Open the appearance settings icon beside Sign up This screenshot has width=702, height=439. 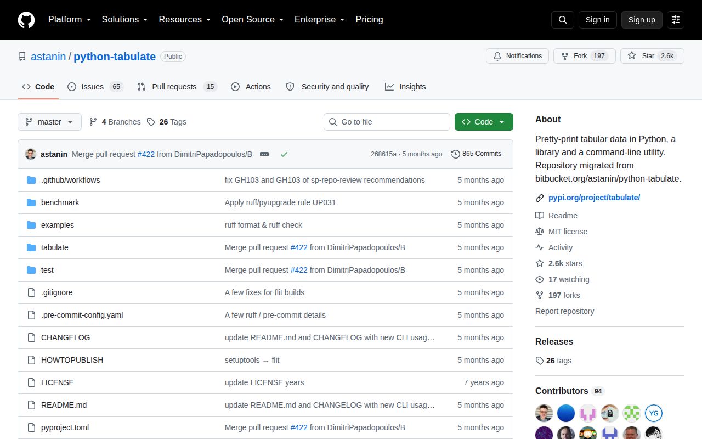tap(676, 20)
